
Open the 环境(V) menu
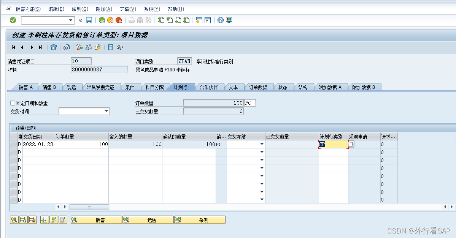tap(128, 9)
